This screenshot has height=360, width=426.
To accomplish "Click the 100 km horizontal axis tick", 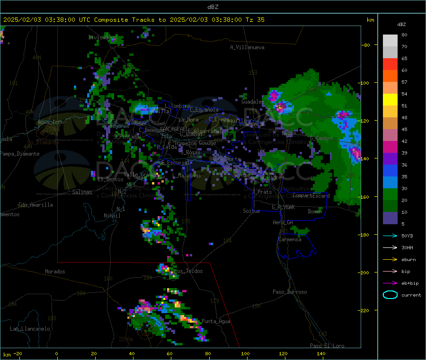I will click(x=245, y=353).
